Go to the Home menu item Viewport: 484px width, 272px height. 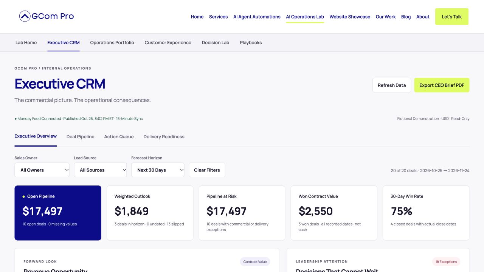[197, 17]
